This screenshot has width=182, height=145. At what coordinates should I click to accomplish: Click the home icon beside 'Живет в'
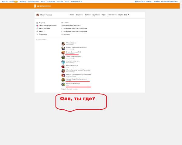pos(37,31)
